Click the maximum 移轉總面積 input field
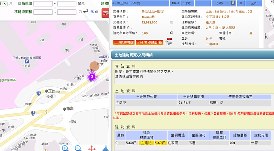The width and height of the screenshot is (274, 151). pyautogui.click(x=67, y=12)
